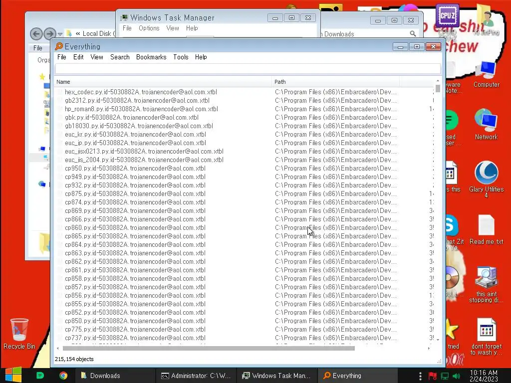Click the Favorites star in Explorer sidebar
Screen dimensions: 511x383
pos(42,76)
